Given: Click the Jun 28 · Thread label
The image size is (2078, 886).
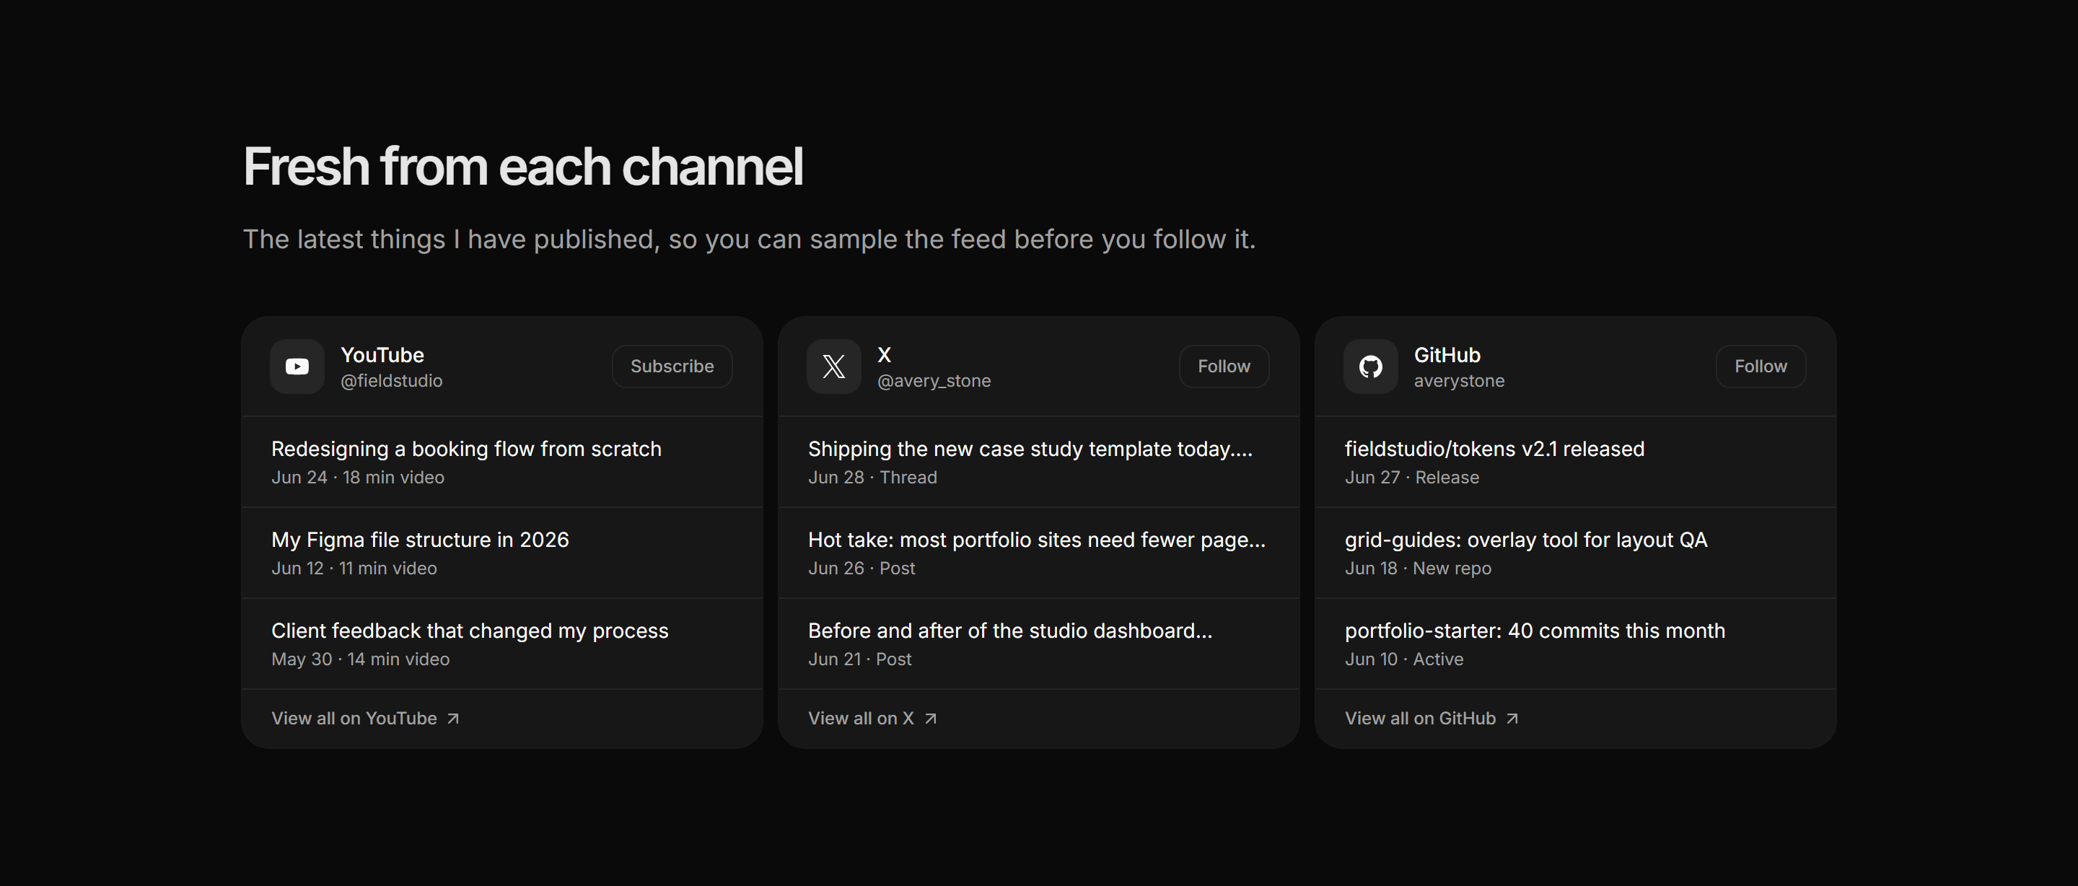Looking at the screenshot, I should point(873,478).
